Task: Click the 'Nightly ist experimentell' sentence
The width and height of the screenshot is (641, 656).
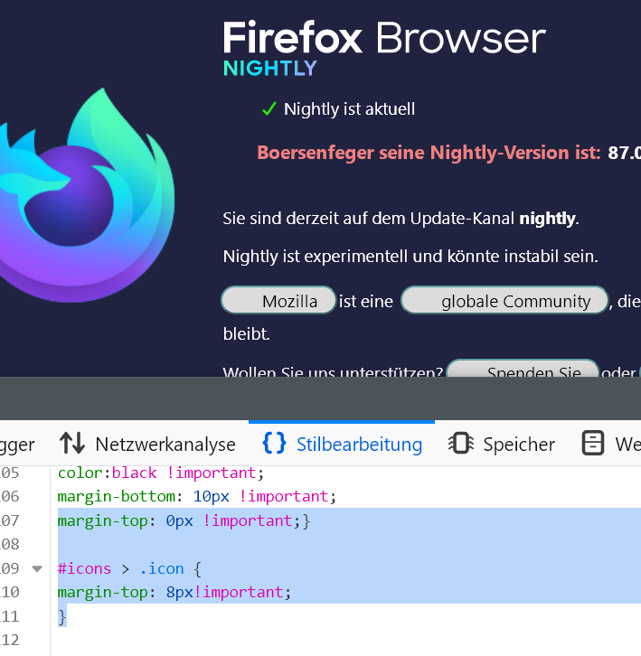Action: [x=410, y=257]
